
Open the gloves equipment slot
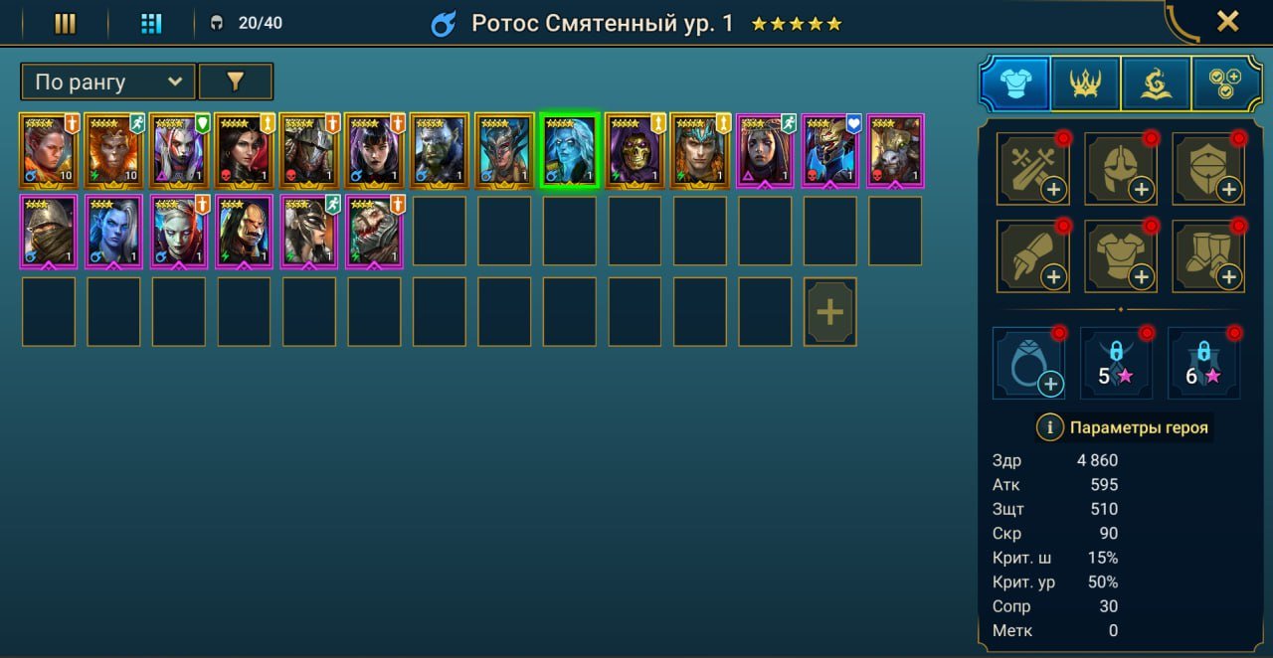coord(1032,256)
